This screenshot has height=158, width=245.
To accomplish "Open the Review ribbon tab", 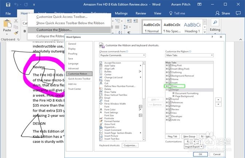I will click(141, 13).
